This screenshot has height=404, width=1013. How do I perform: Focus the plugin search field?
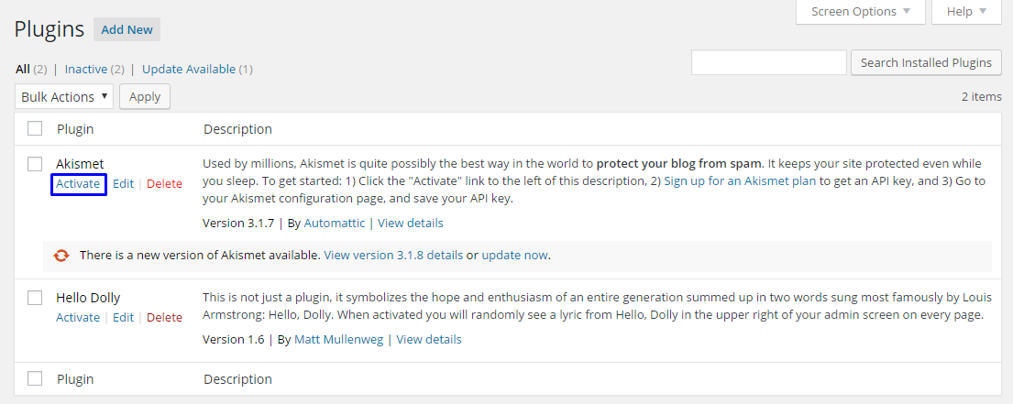tap(768, 63)
